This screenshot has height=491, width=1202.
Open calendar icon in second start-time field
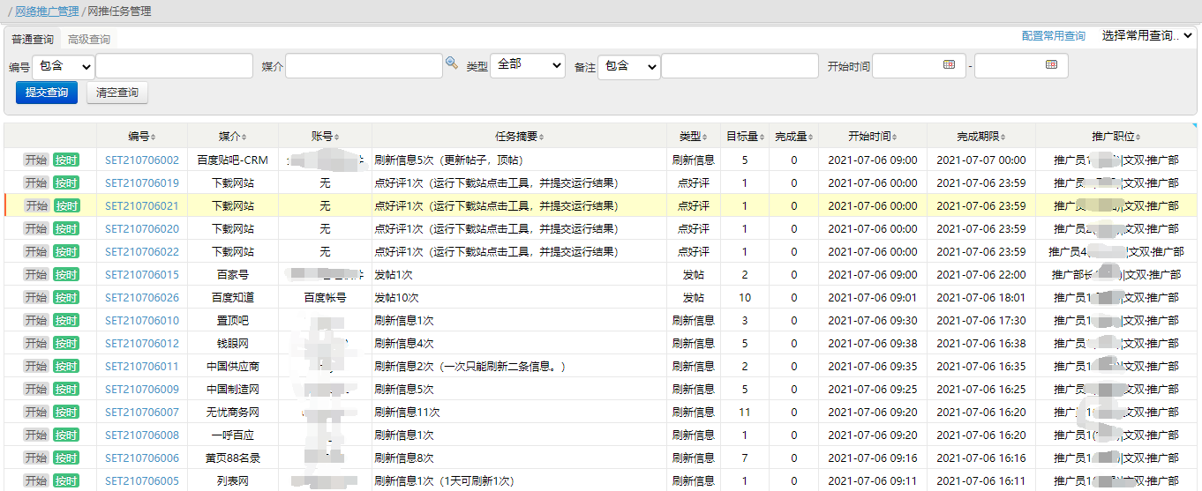tap(1051, 64)
